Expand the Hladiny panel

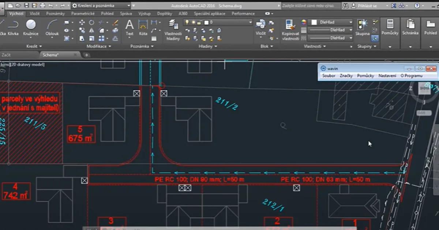pos(208,46)
